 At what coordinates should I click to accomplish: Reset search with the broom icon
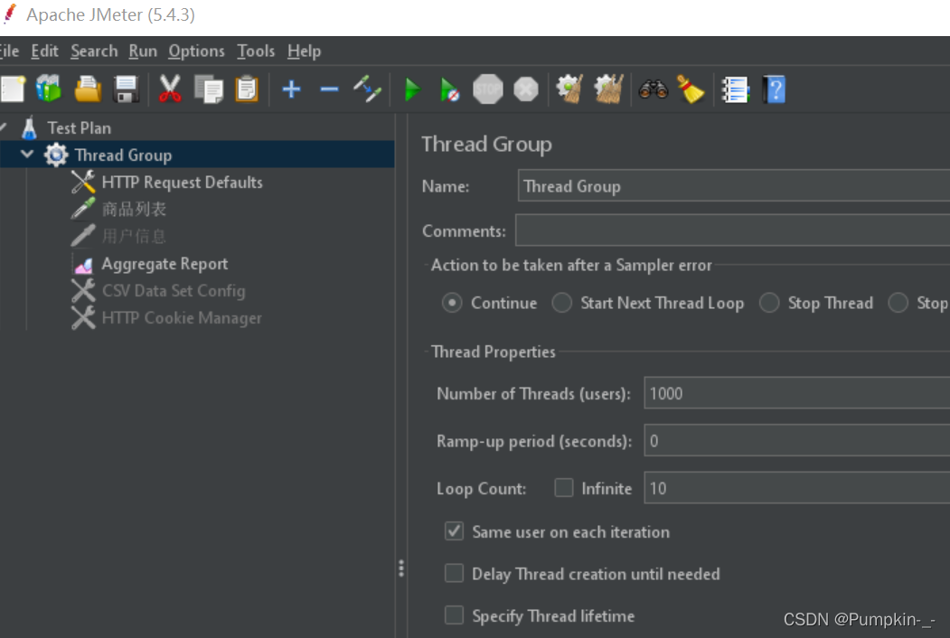click(691, 89)
